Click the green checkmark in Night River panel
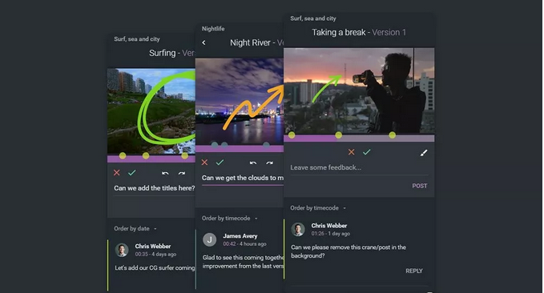This screenshot has width=544, height=293. tap(220, 163)
